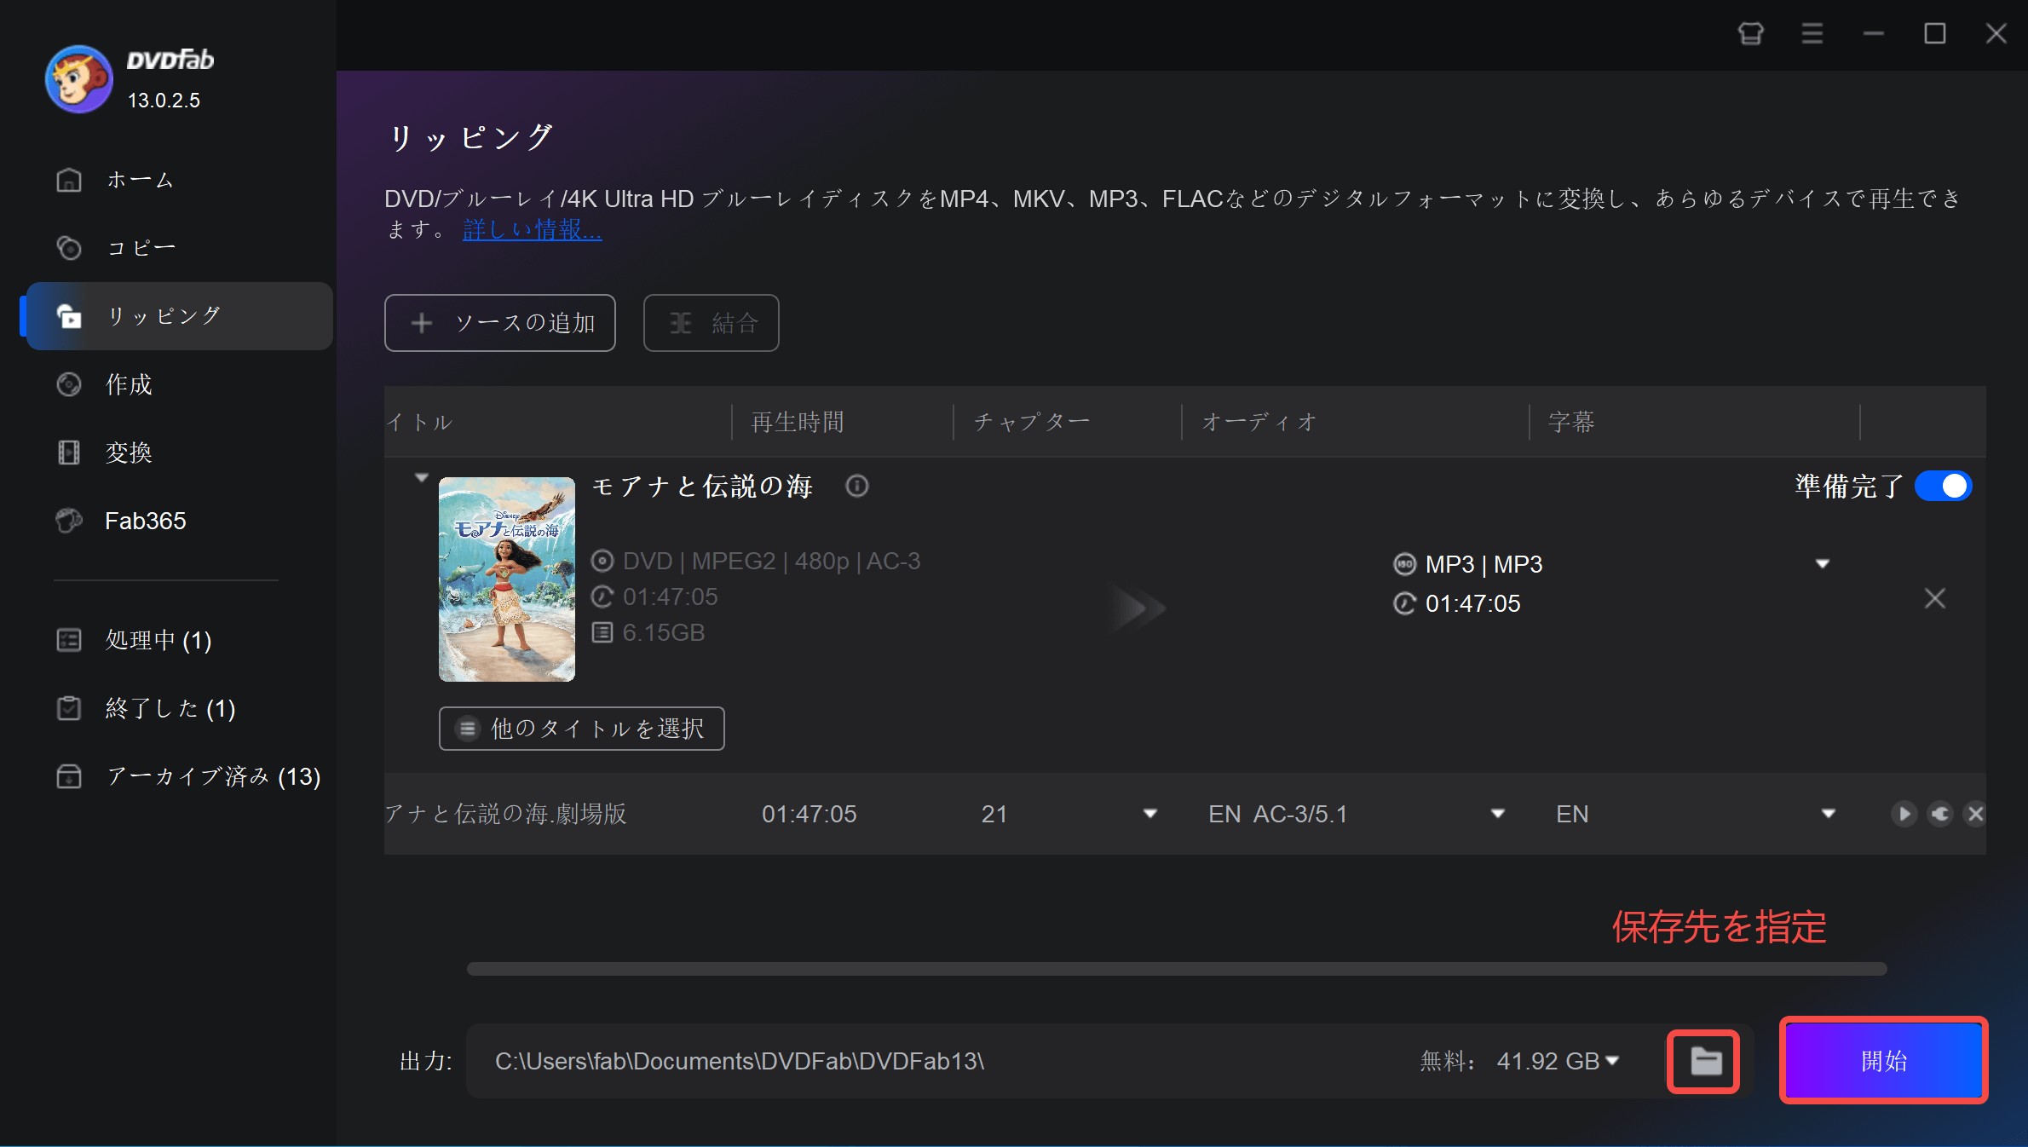Open the chapter 21 dropdown

tap(1149, 814)
